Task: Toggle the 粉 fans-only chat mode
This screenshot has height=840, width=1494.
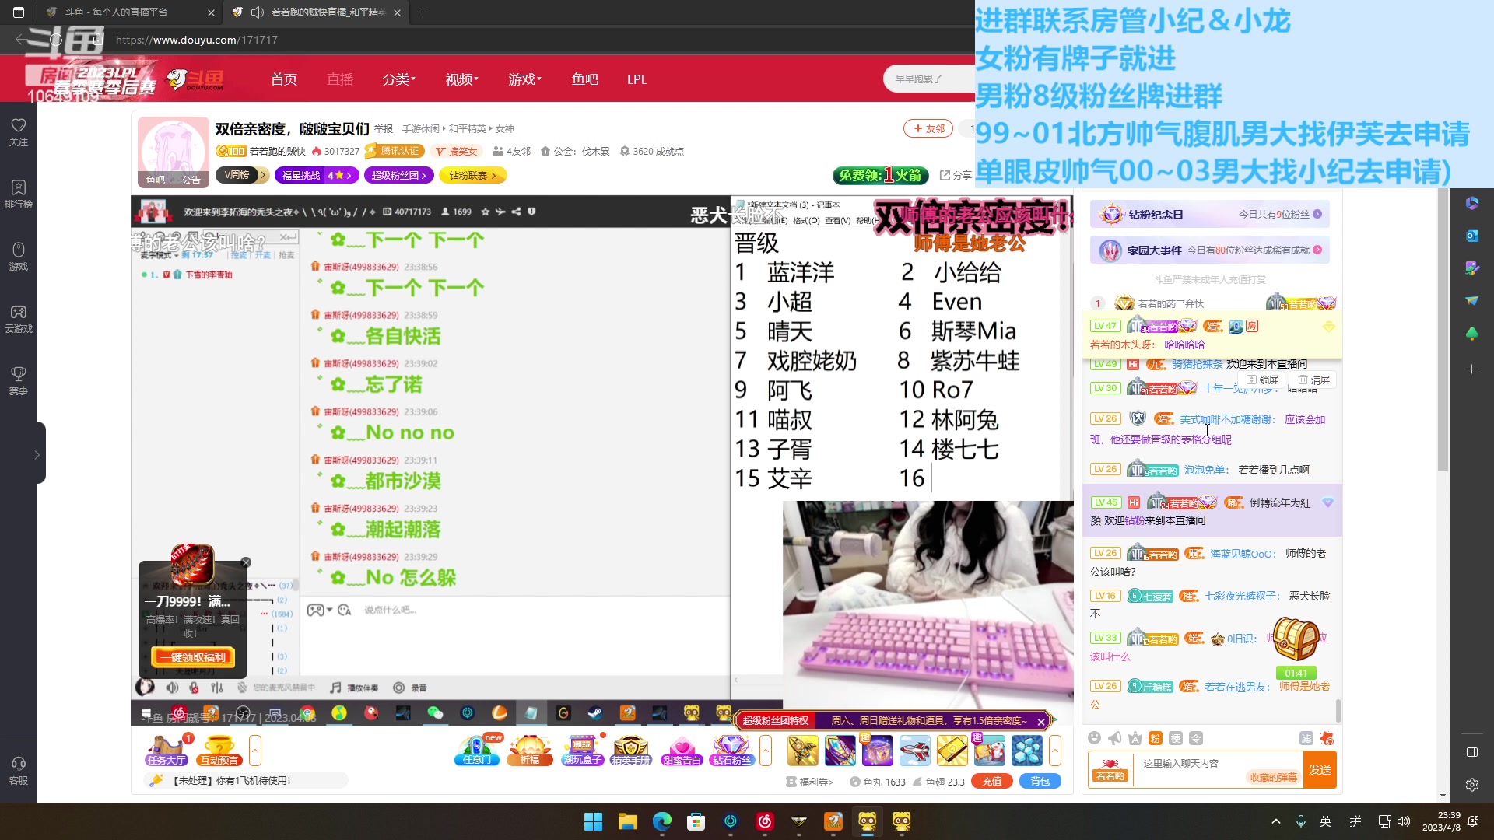Action: (x=1156, y=737)
